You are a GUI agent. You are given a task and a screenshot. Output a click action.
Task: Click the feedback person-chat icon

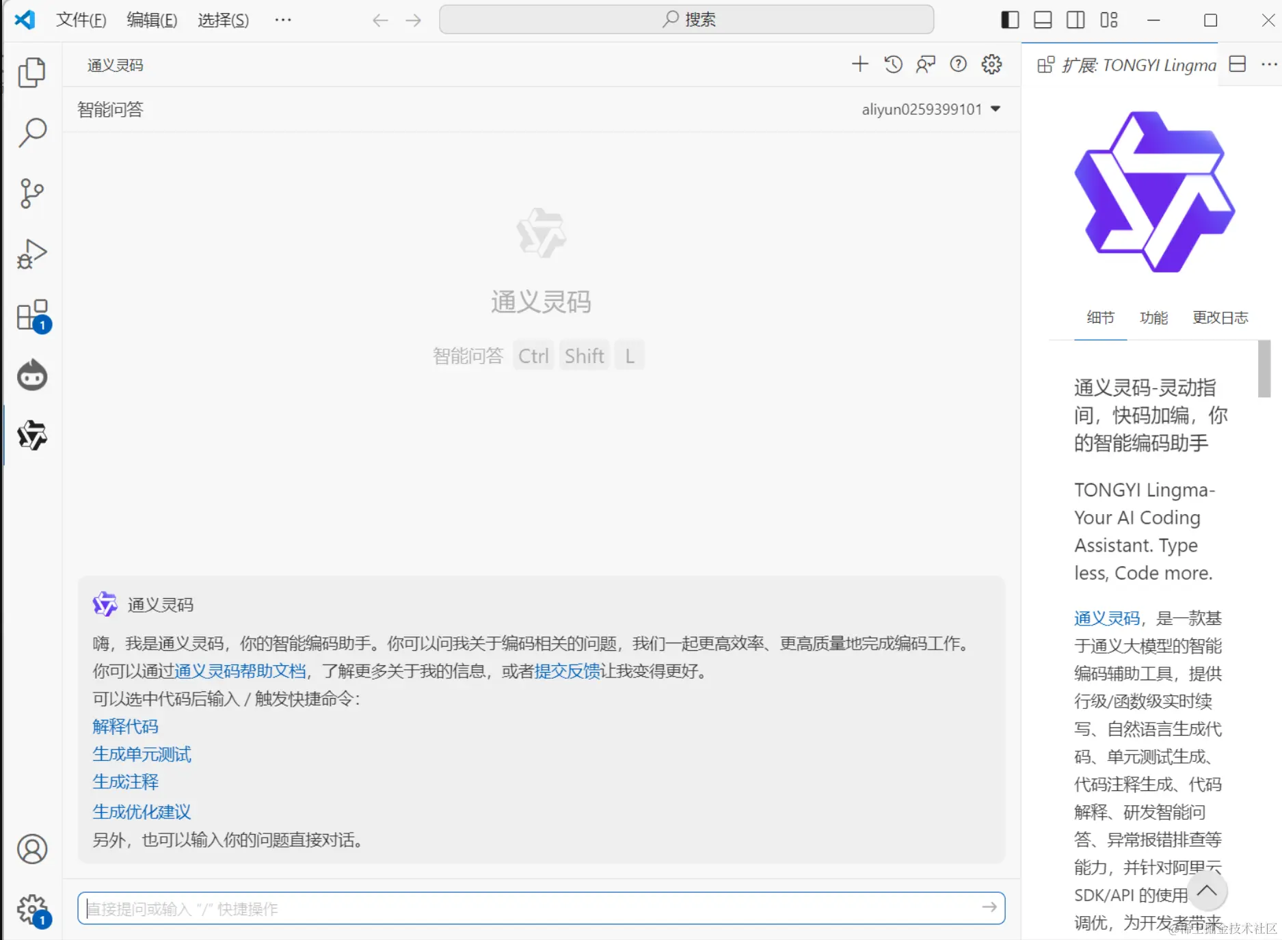(926, 64)
